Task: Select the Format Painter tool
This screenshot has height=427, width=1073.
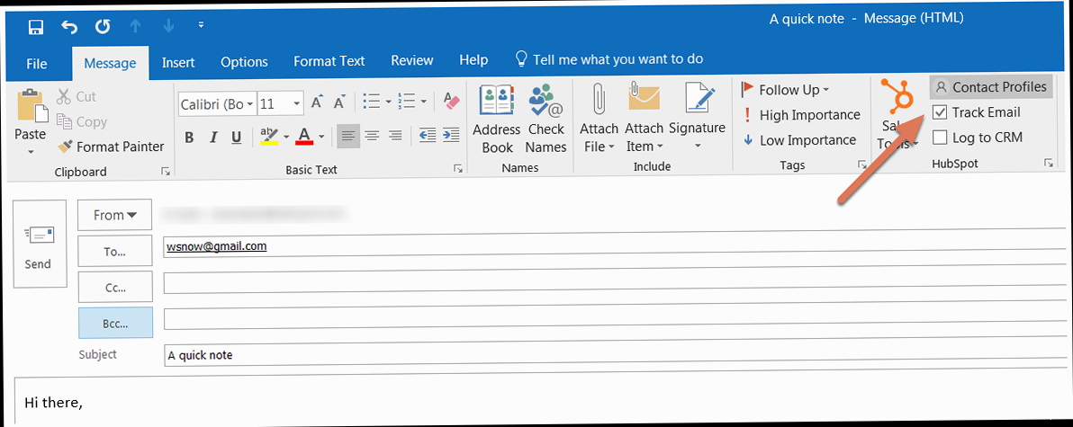Action: pos(111,147)
